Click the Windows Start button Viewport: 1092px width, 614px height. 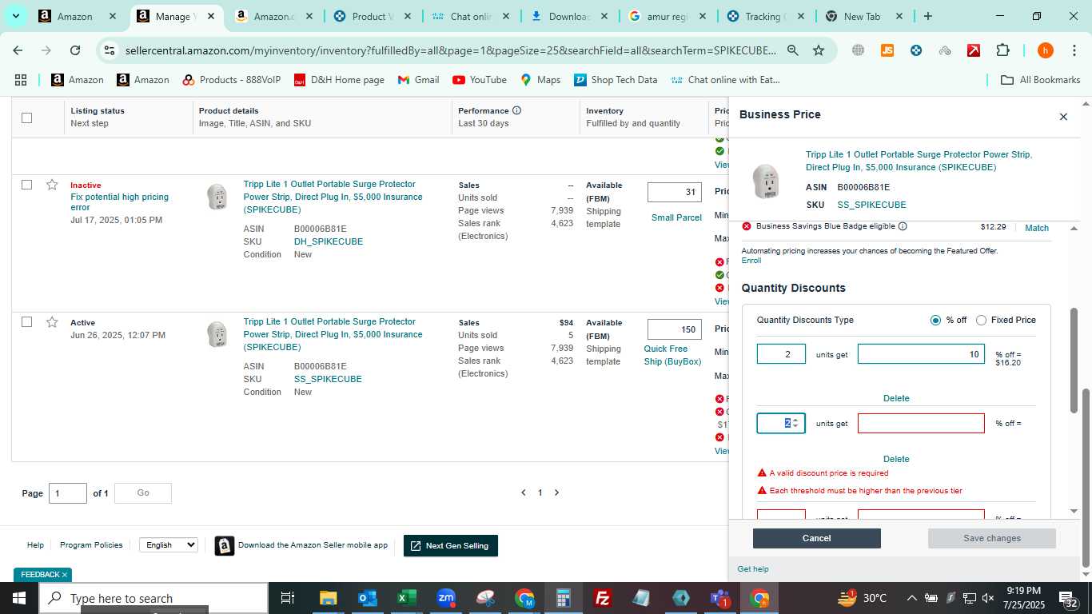point(18,598)
